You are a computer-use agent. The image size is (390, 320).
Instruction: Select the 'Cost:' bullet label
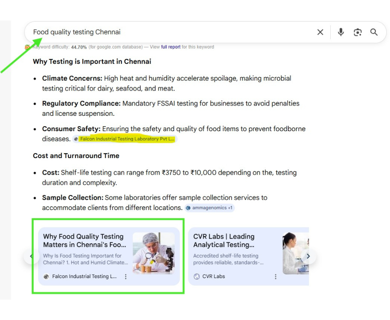tap(51, 173)
